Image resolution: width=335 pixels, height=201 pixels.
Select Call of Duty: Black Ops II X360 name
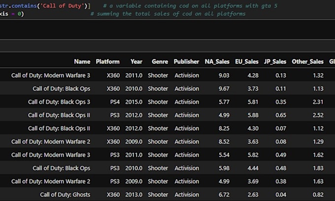[59, 128]
